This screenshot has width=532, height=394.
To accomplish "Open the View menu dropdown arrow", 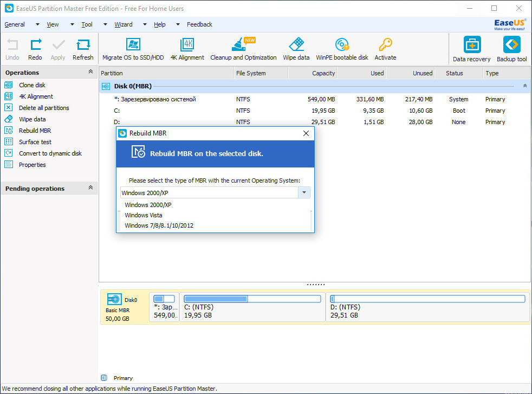I will 72,24.
